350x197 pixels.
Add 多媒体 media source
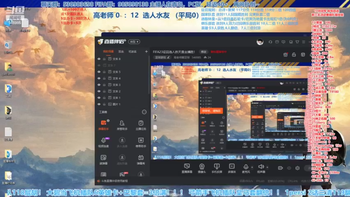click(232, 169)
